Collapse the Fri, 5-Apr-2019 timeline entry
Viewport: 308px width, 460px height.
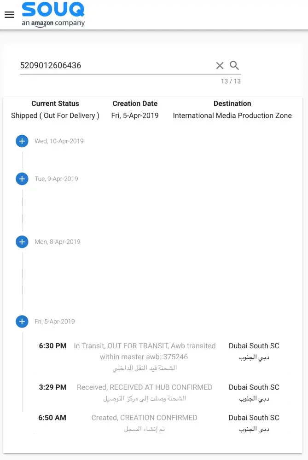point(22,322)
